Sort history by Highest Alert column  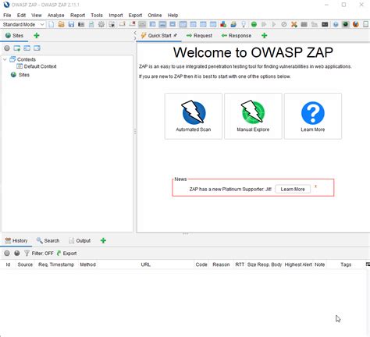[x=298, y=264]
